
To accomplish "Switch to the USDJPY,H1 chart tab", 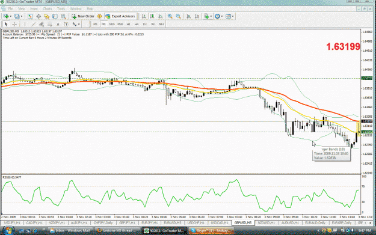I will pos(12,223).
